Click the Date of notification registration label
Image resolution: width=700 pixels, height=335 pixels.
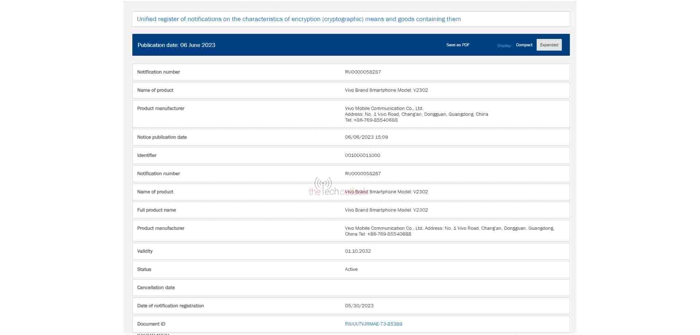coord(170,306)
